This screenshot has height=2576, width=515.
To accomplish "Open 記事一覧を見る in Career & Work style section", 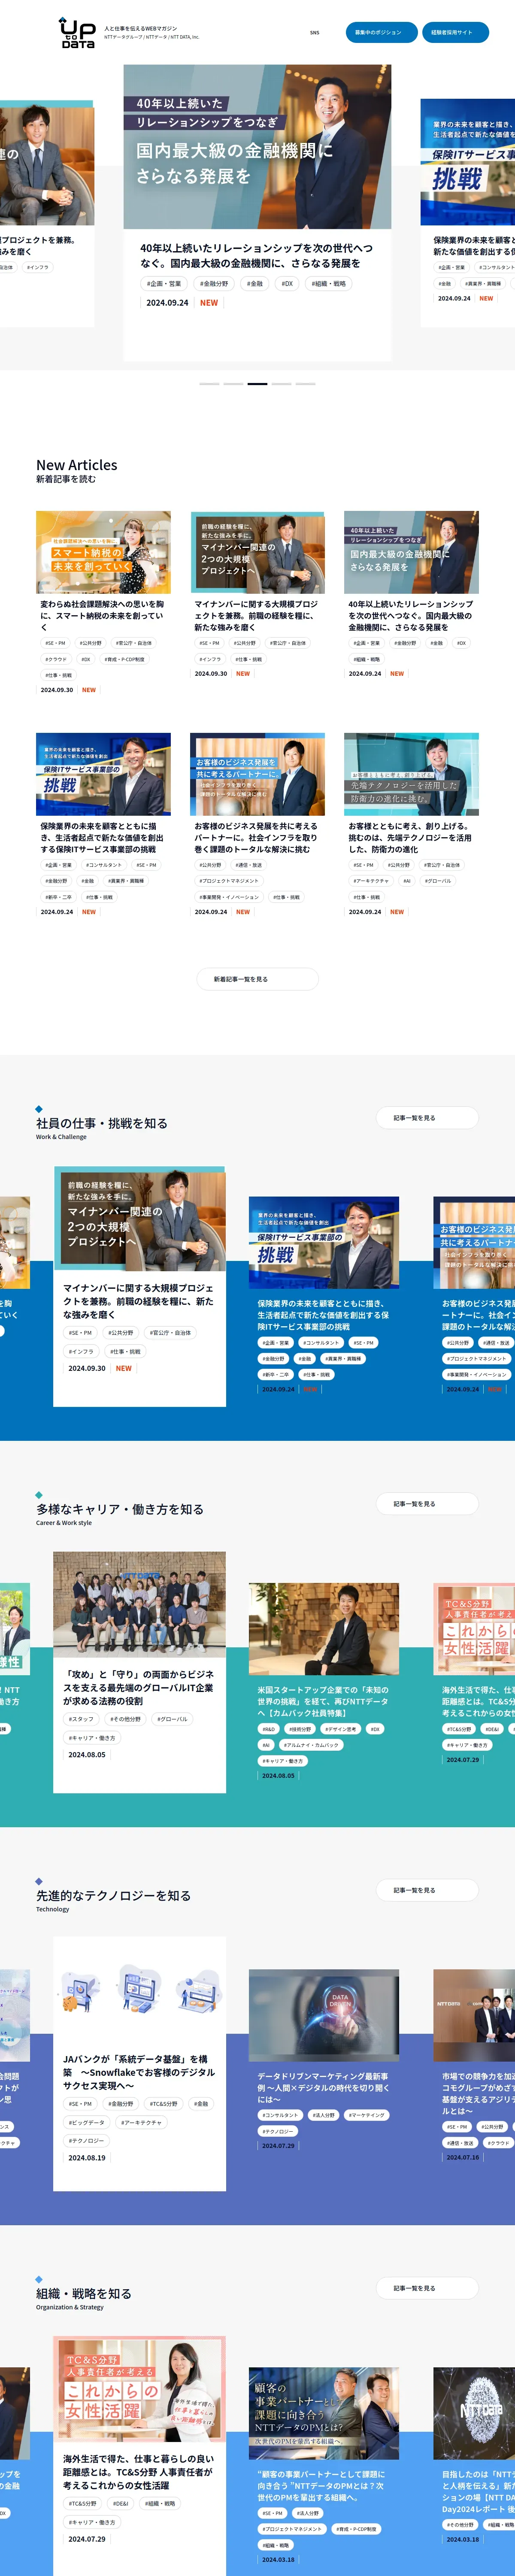I will tap(428, 1504).
